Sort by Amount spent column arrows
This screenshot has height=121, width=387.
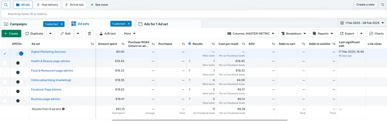point(123,44)
